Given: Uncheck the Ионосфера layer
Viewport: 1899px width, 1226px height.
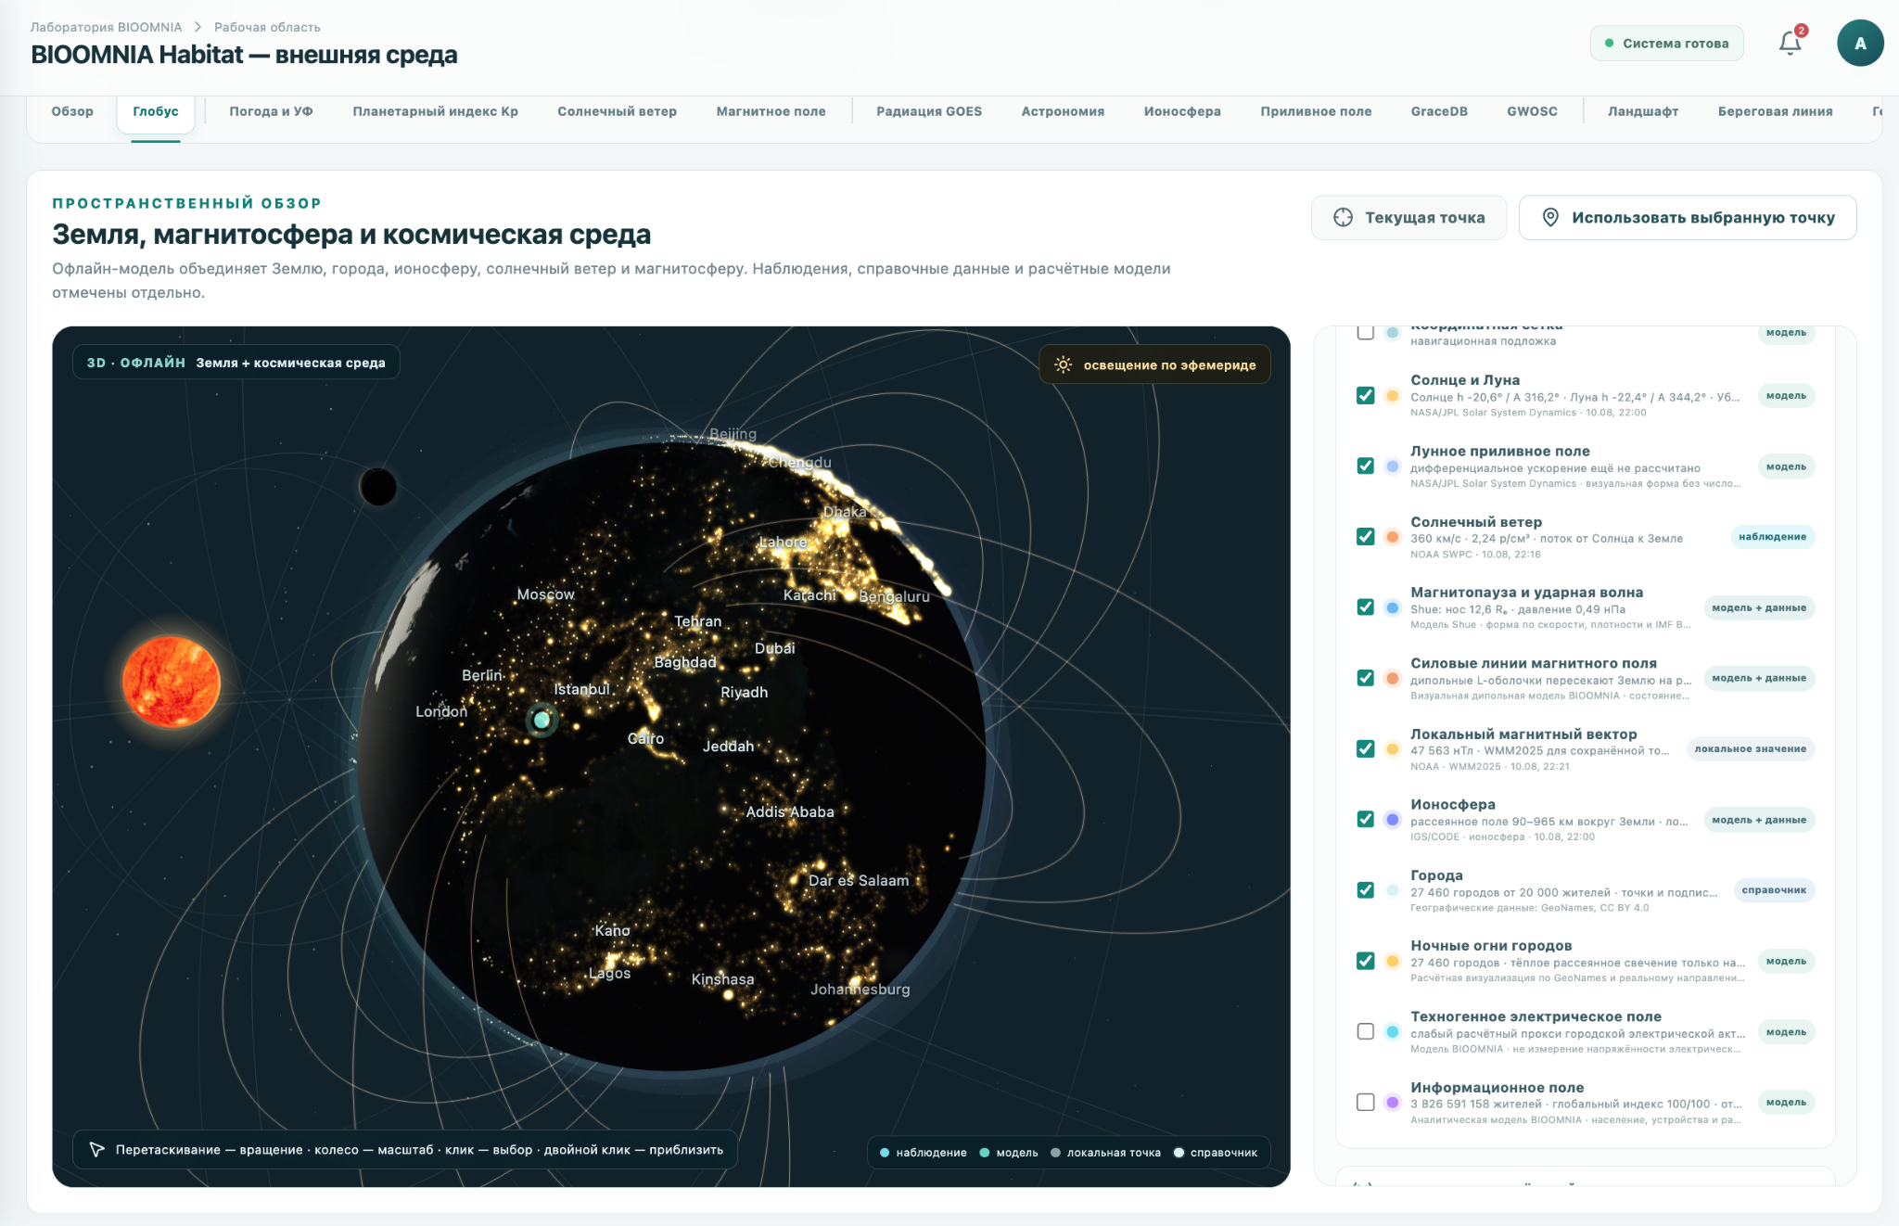Looking at the screenshot, I should (x=1365, y=819).
